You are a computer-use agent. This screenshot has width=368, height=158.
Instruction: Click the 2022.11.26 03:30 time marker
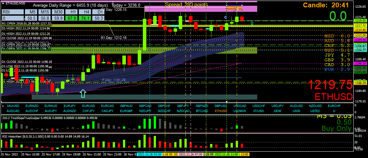coord(149,154)
